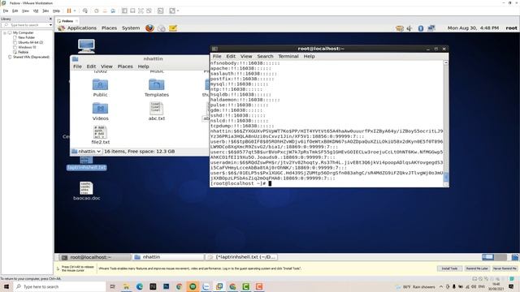Select the file2.txt file
Screen dimensions: 520x292
(x=100, y=135)
